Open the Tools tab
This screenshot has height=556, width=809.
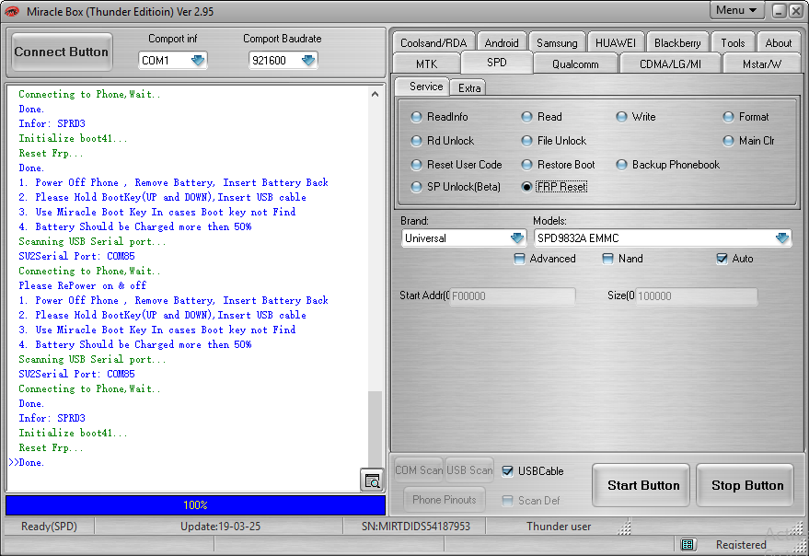coord(733,43)
